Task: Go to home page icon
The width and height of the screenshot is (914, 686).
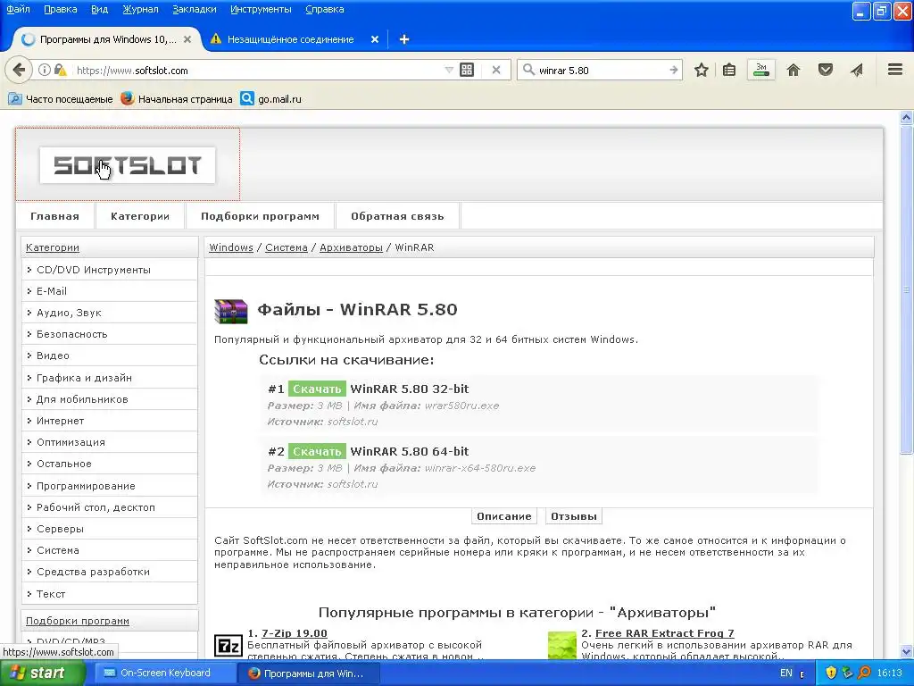Action: (x=794, y=70)
